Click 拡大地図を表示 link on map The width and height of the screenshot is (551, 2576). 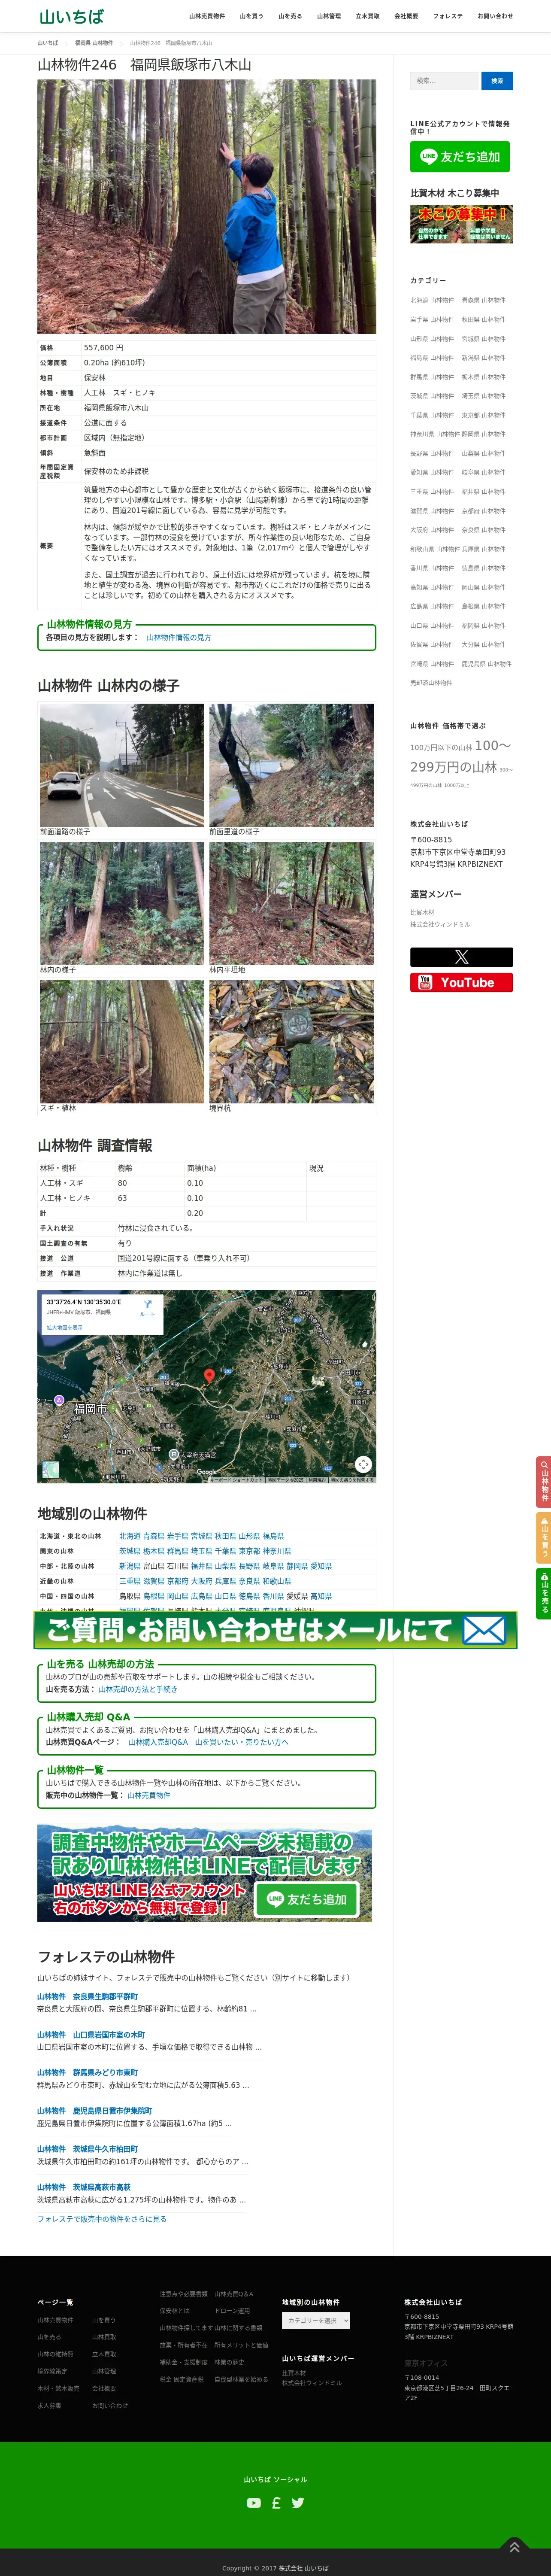[x=64, y=1328]
